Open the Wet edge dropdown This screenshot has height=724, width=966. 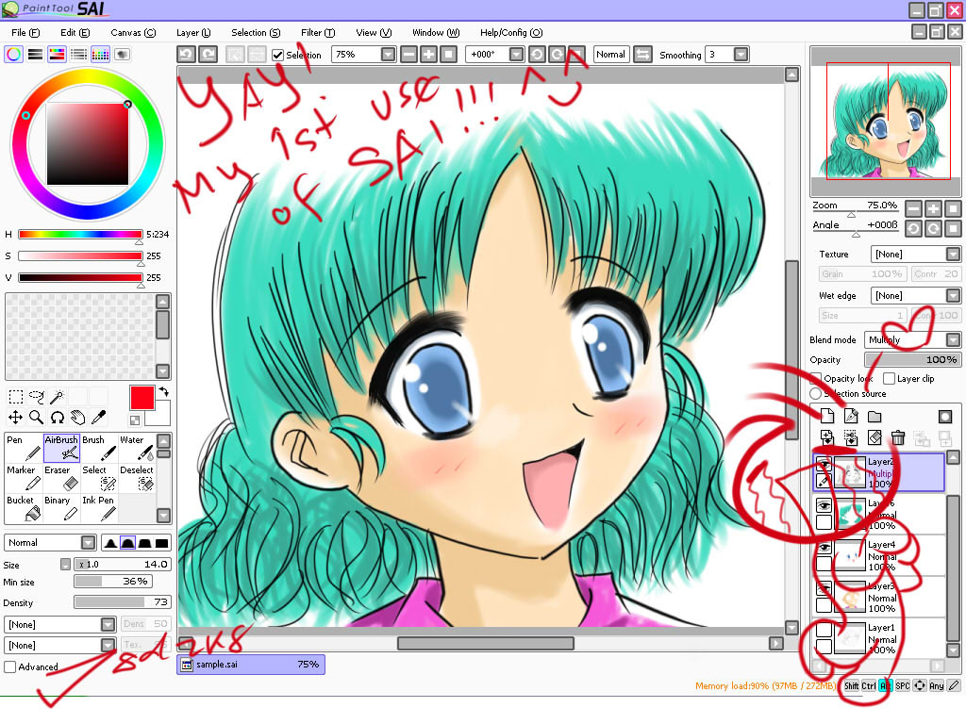953,296
